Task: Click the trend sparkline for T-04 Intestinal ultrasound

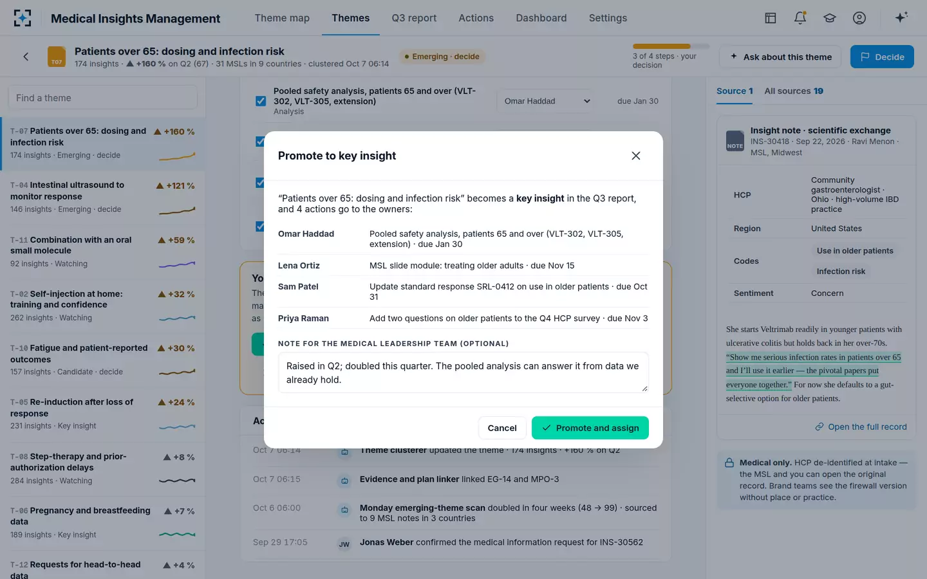Action: pos(177,210)
